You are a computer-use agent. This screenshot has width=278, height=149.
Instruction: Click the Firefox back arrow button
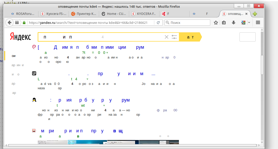[x=9, y=23]
